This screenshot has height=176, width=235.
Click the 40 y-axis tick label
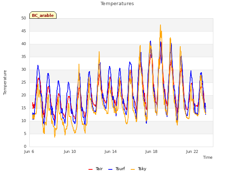[23, 44]
